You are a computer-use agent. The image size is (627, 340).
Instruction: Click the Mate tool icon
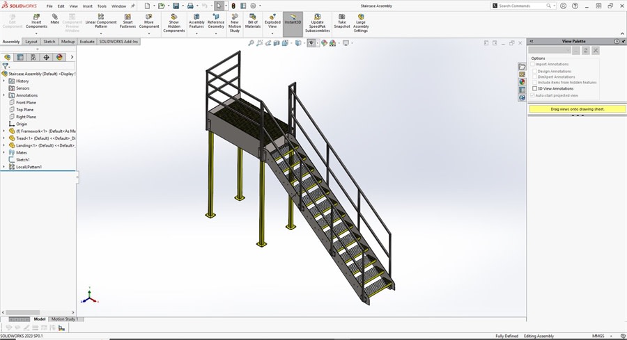click(x=54, y=18)
